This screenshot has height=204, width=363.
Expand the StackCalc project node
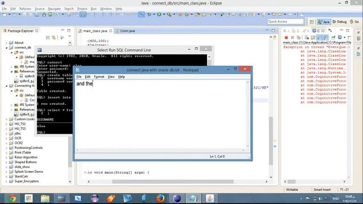[6, 176]
